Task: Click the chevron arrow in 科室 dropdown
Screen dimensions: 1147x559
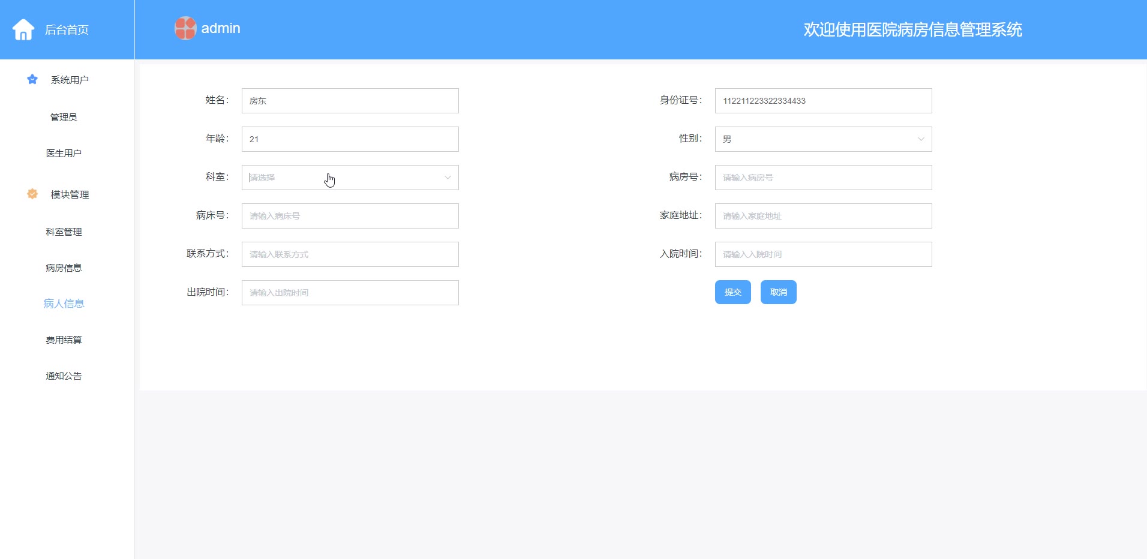Action: pos(448,178)
